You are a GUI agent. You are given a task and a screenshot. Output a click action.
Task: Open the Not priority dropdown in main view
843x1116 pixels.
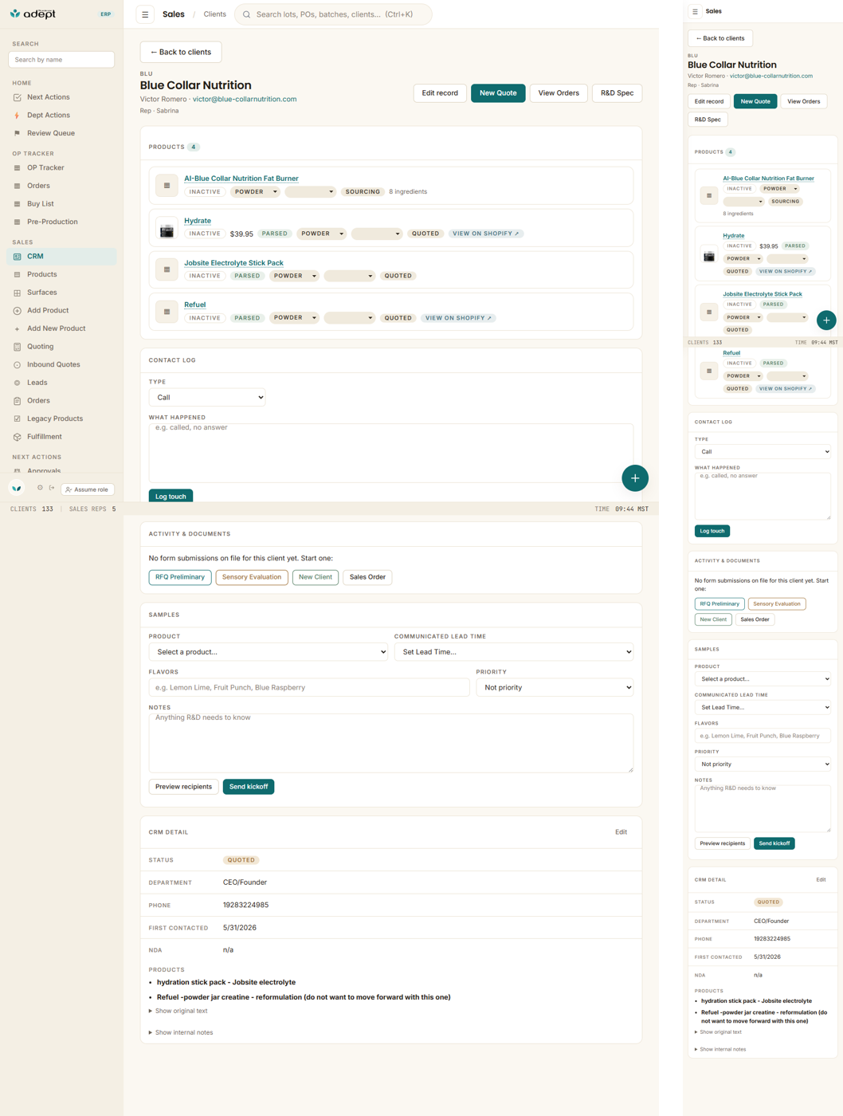click(x=555, y=687)
